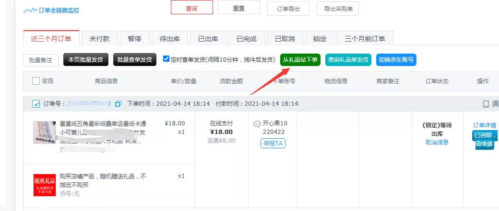Viewport: 499px width, 211px height.
Task: Click green 从礼品站下单 button
Action: pyautogui.click(x=300, y=60)
